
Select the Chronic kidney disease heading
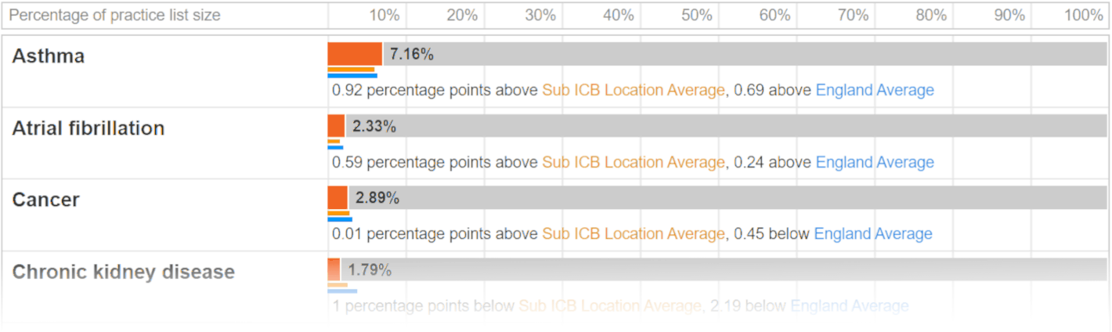(x=123, y=272)
